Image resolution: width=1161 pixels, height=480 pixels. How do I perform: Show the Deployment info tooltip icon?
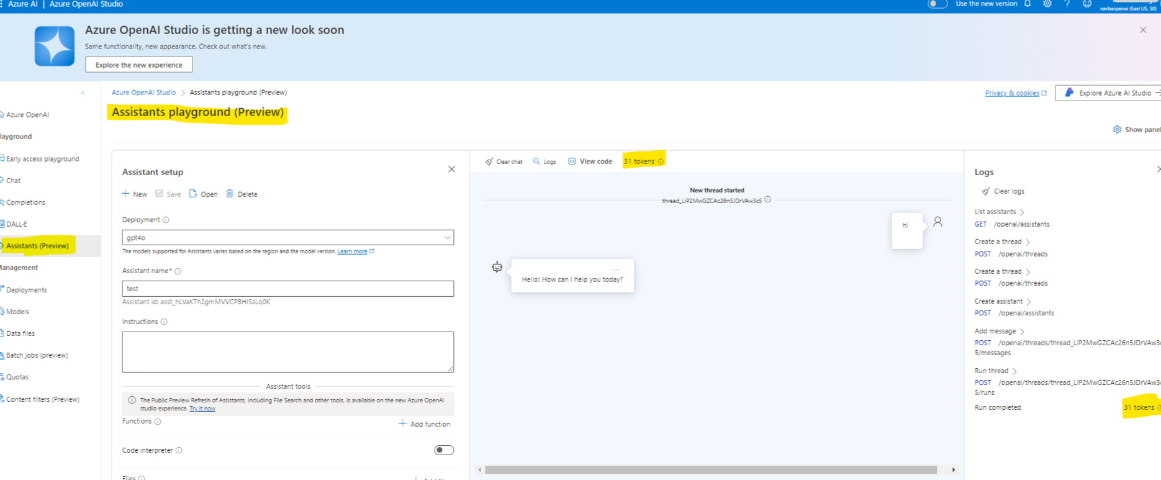click(x=166, y=220)
